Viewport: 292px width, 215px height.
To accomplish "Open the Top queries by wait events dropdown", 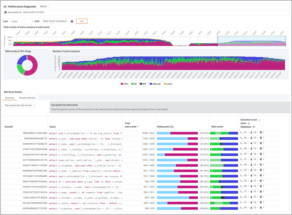I will pos(19,105).
